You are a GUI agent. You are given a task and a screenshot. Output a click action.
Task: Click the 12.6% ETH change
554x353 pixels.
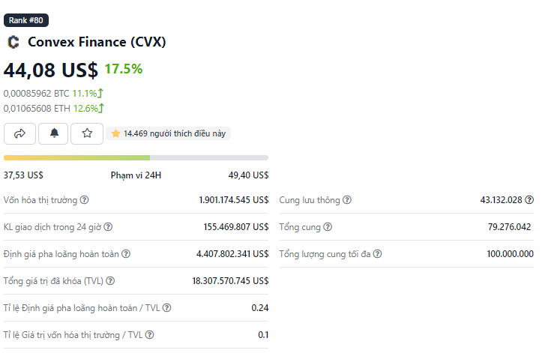tap(88, 108)
